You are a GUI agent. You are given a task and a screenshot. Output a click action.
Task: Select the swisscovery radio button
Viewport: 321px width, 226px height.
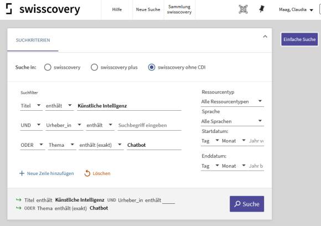(x=48, y=67)
